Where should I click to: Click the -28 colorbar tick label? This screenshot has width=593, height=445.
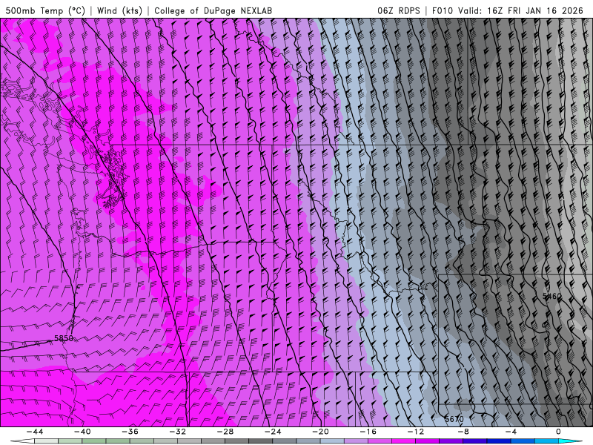(x=225, y=432)
